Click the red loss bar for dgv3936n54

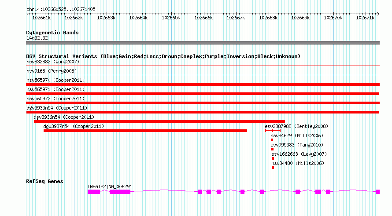(159, 121)
